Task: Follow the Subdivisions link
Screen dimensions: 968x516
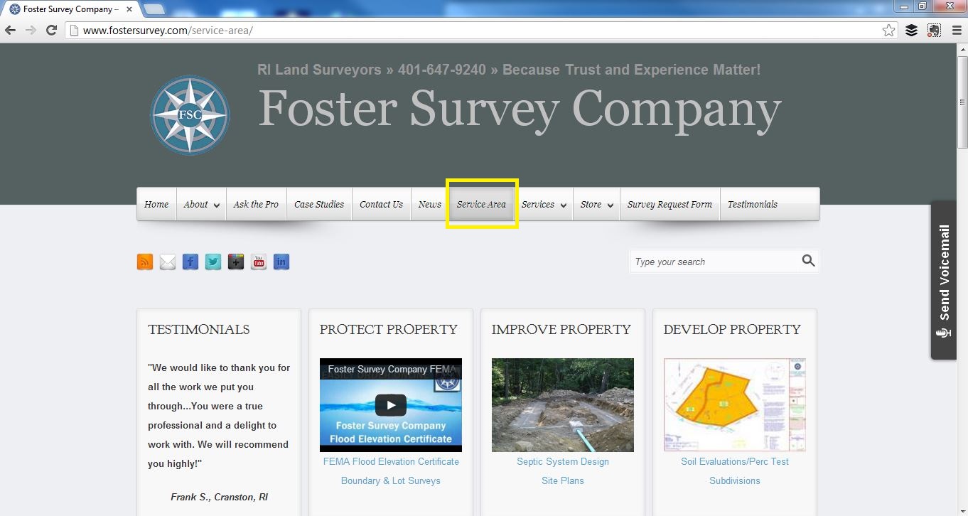Action: click(735, 480)
